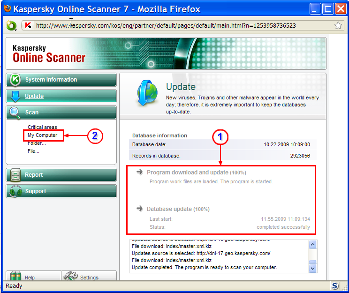Click arrow icon beside Program download and update
Image resolution: width=349 pixels, height=293 pixels.
[140, 172]
